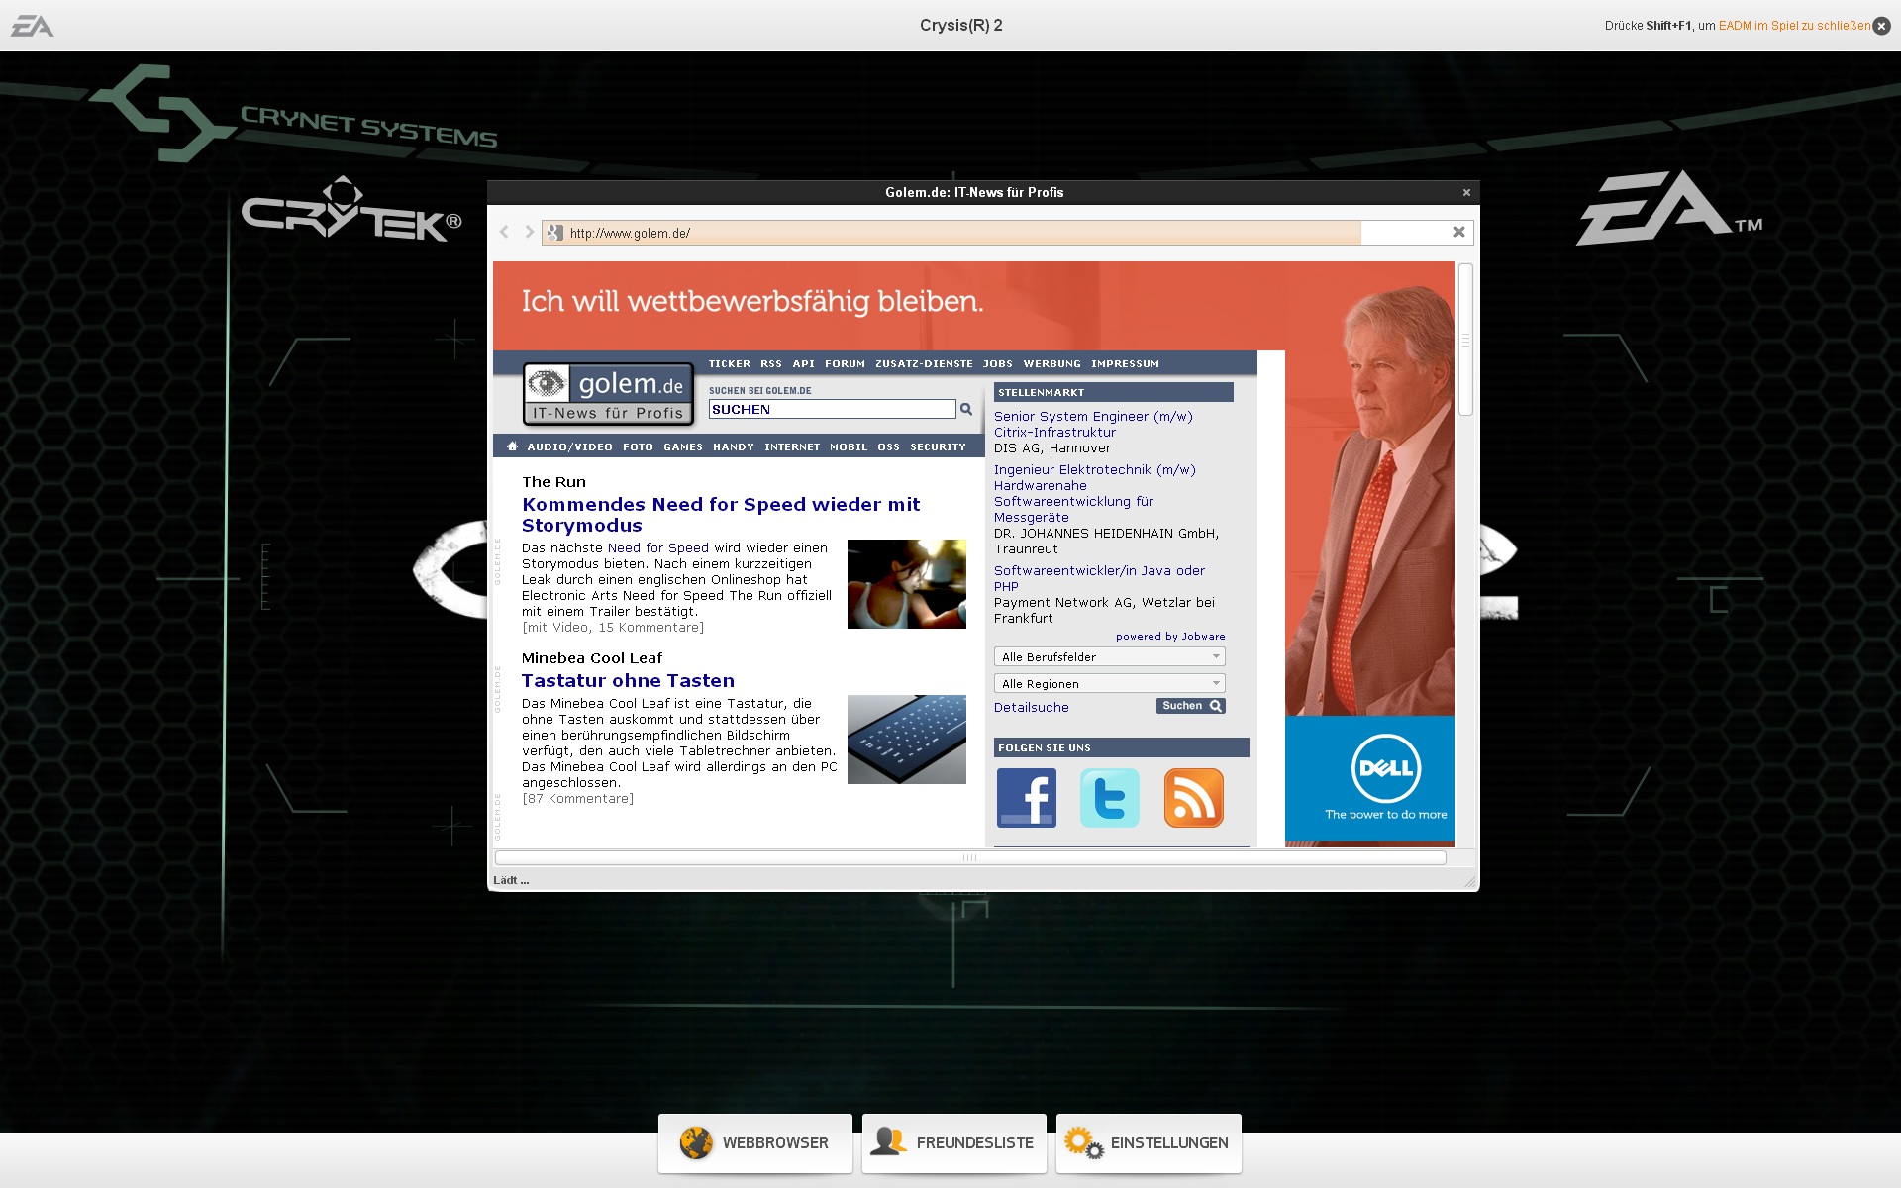Viewport: 1901px width, 1188px height.
Task: Open the Facebook follow icon
Action: (1026, 798)
